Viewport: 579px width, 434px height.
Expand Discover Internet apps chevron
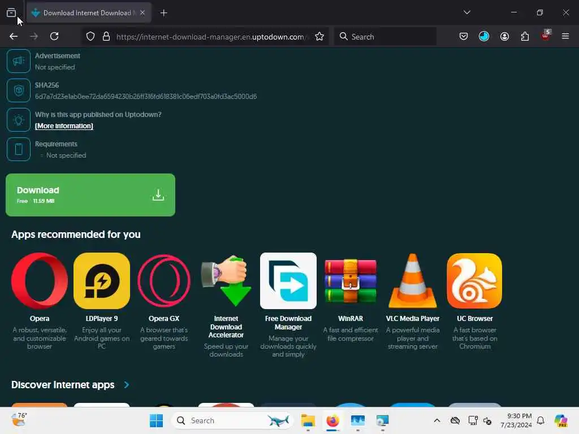pyautogui.click(x=127, y=385)
